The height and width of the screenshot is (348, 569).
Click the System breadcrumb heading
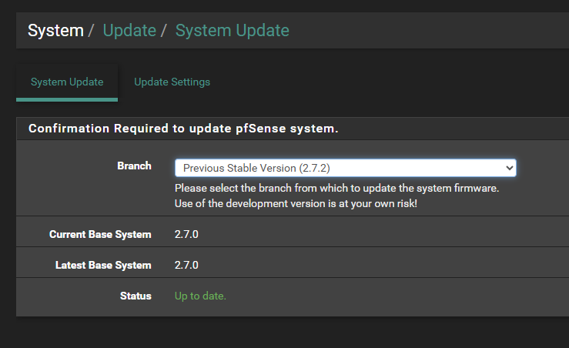point(55,31)
